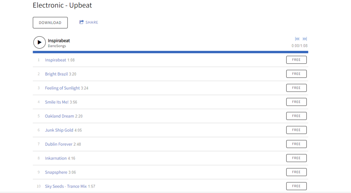This screenshot has height=193, width=351.
Task: Skip to next track
Action: coord(305,39)
